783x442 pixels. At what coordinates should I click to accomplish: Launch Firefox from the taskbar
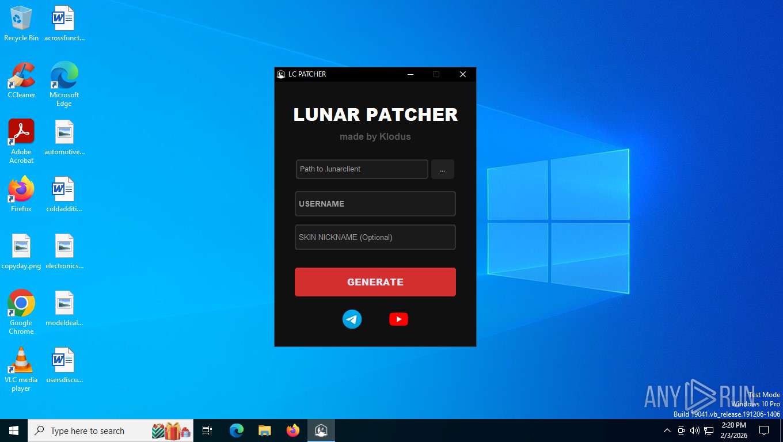pos(293,430)
